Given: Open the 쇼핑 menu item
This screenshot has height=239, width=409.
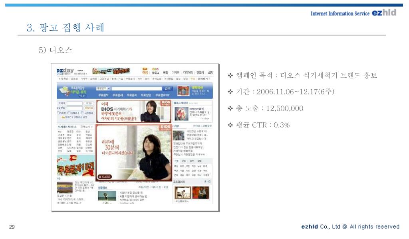Looking at the screenshot, I should click(x=210, y=73).
